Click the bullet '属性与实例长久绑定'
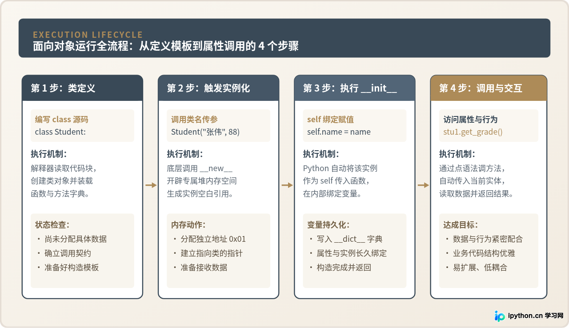Screen dimensions: 569x328 pos(352,253)
